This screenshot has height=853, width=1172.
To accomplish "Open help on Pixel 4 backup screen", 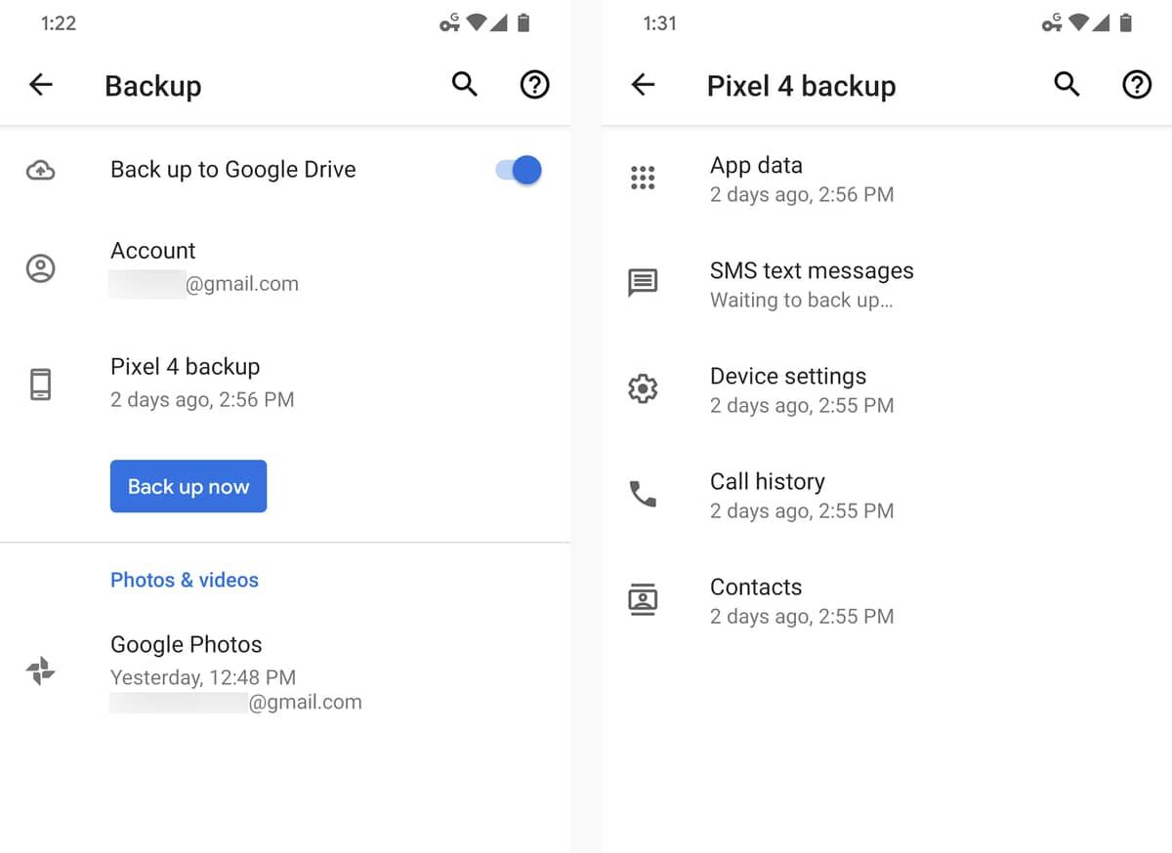I will [x=1136, y=86].
